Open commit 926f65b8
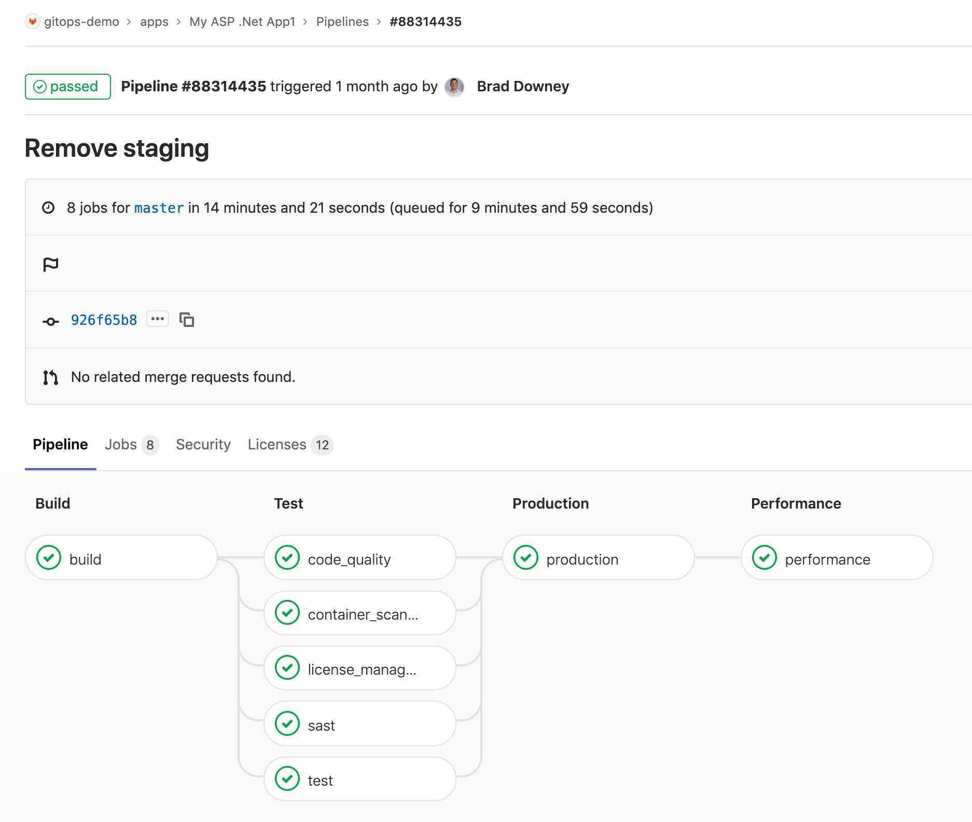This screenshot has height=822, width=972. click(104, 320)
